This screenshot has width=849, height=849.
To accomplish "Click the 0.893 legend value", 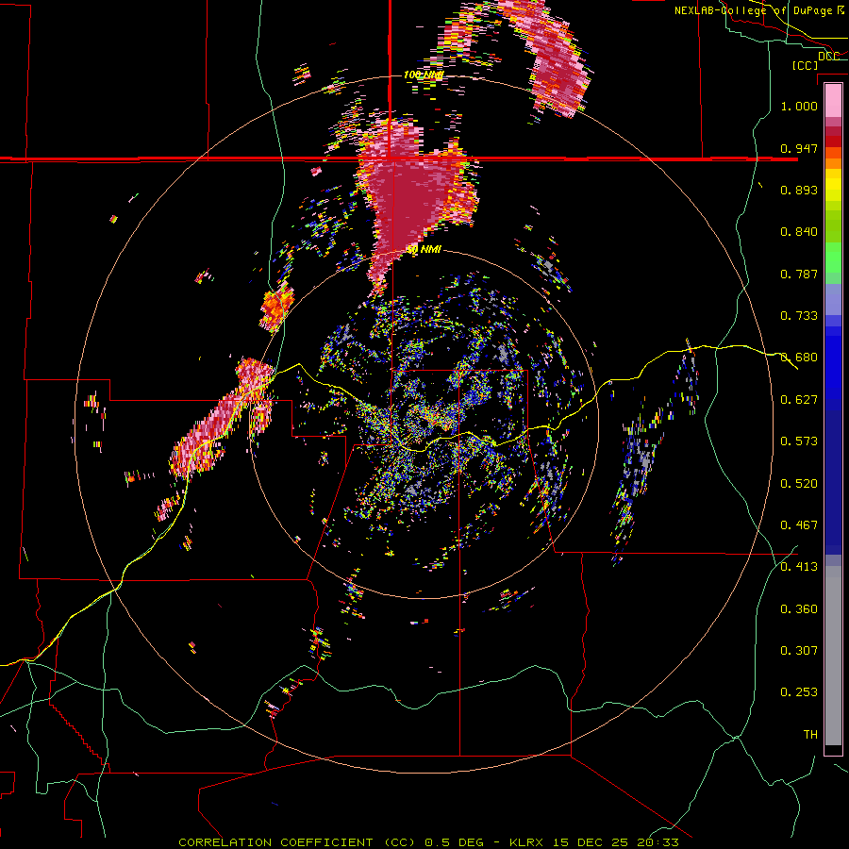I will point(799,190).
